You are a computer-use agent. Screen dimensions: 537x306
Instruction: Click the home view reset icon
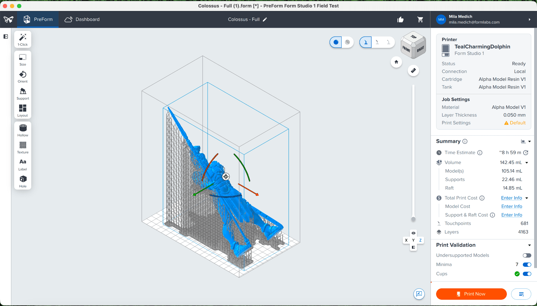(396, 62)
